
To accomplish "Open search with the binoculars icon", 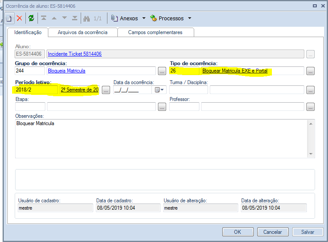I will point(87,19).
